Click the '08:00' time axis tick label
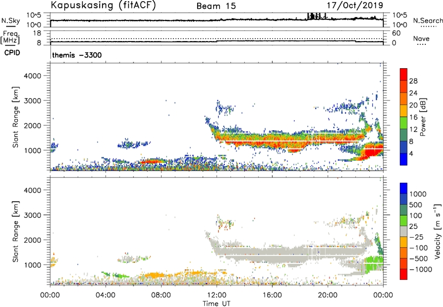Viewport: 443px width, 307px height. pyautogui.click(x=161, y=295)
